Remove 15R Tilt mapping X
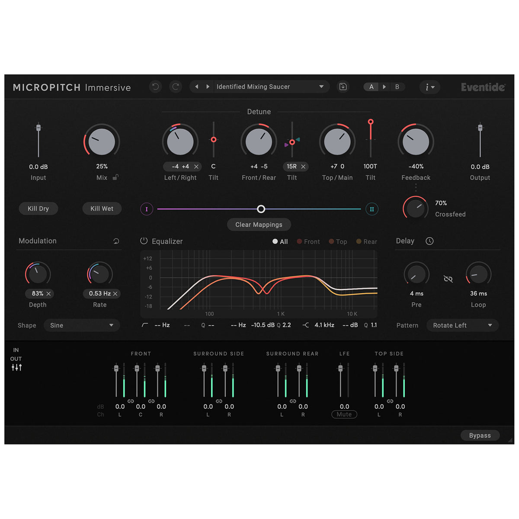Image resolution: width=519 pixels, height=519 pixels. pyautogui.click(x=303, y=167)
